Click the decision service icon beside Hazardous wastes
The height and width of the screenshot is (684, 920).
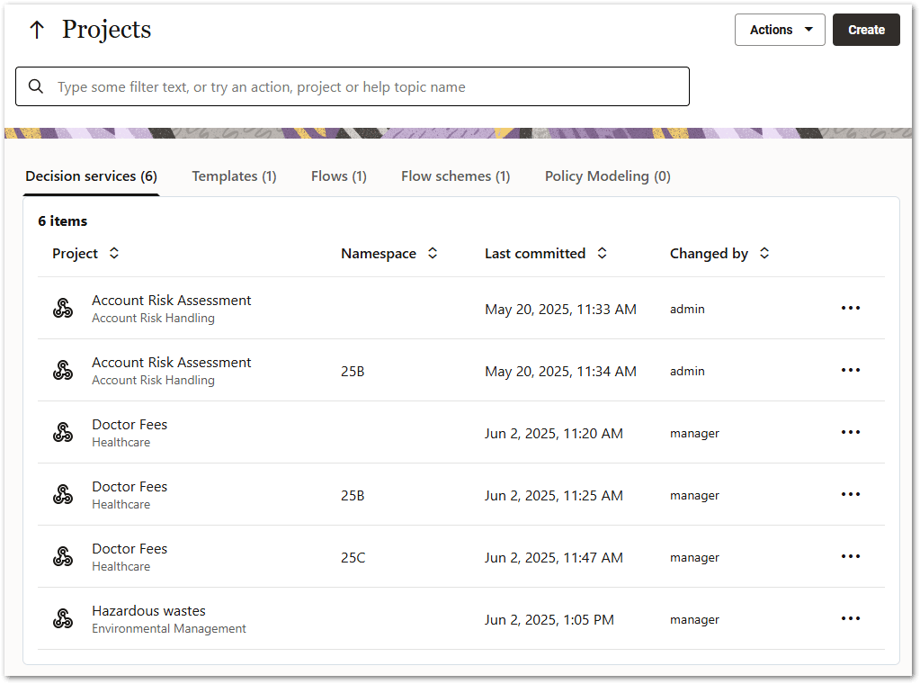tap(62, 618)
